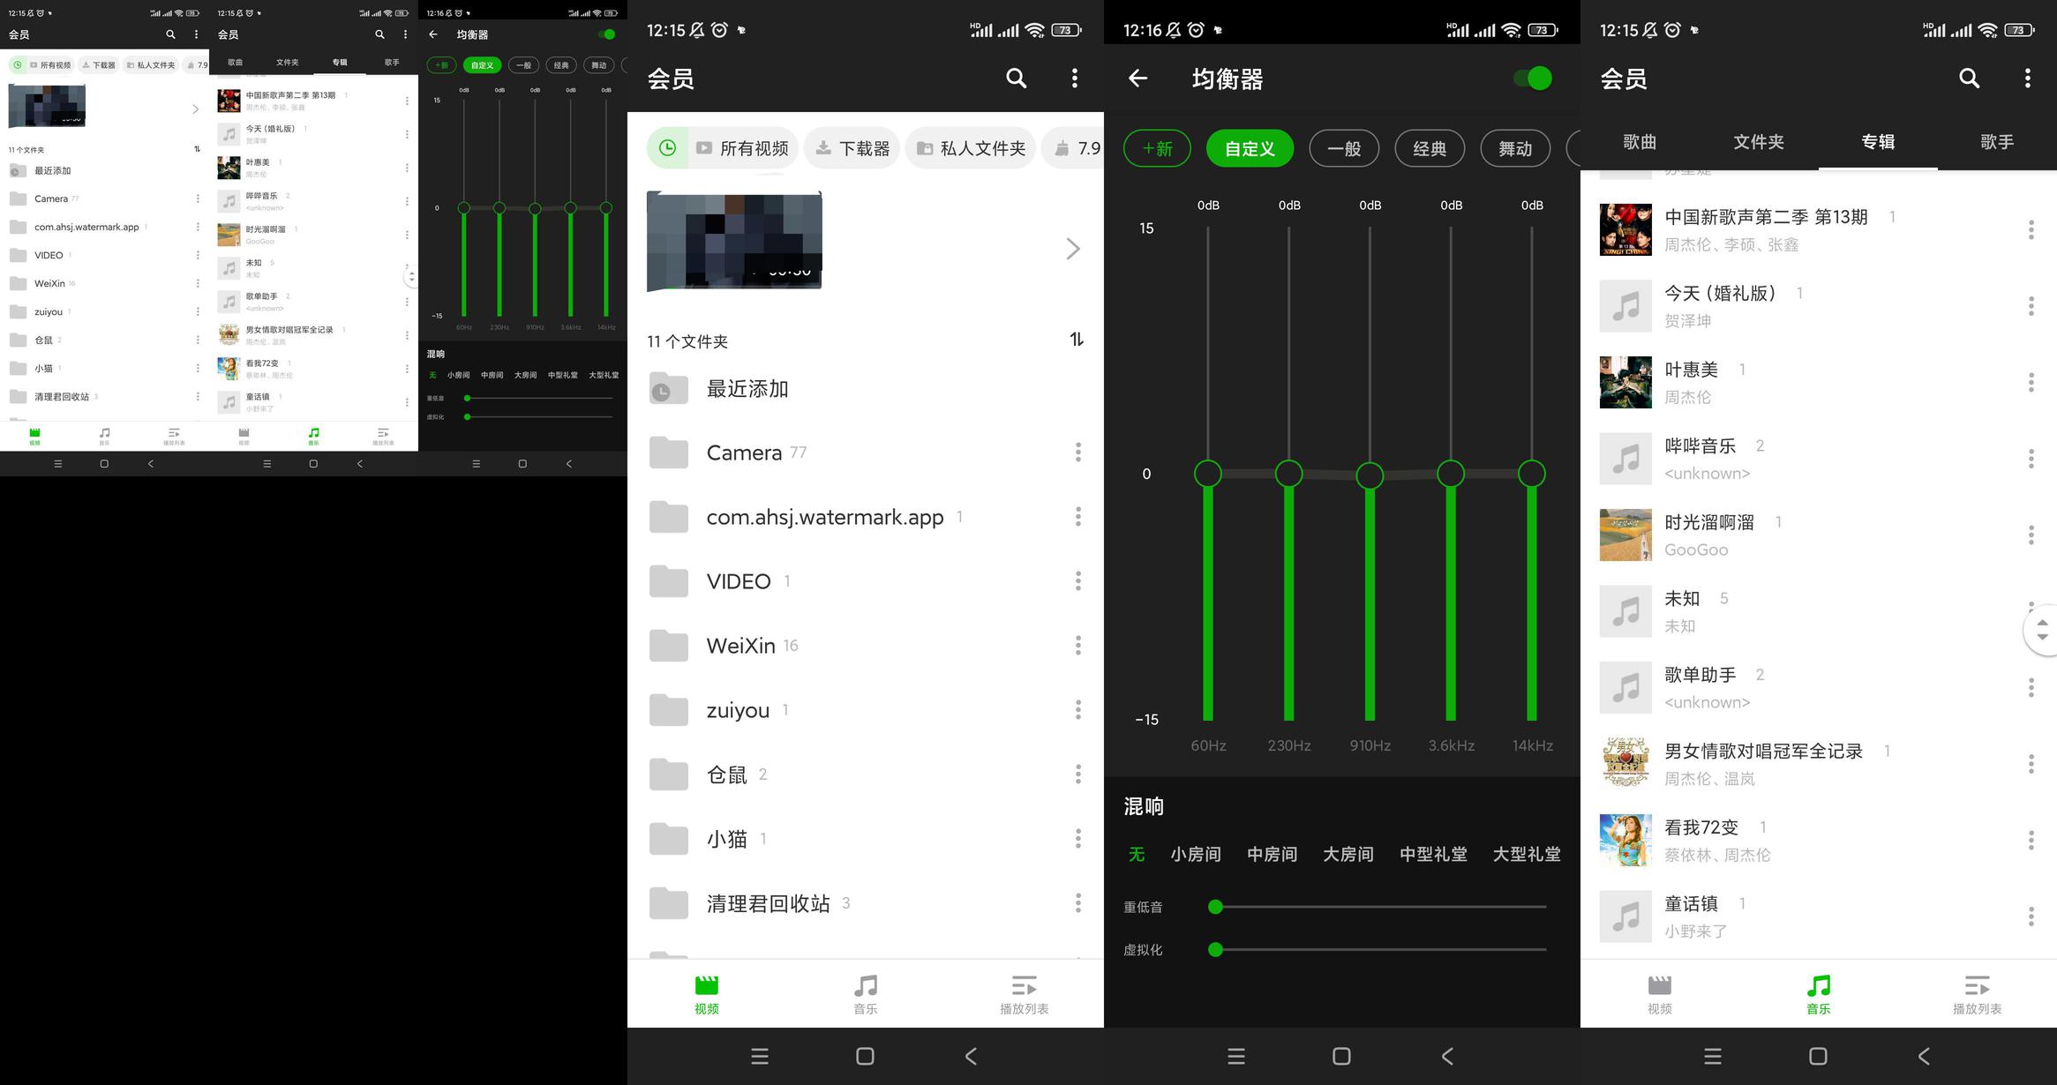Choose the large 经典 equalizer preset

pos(1429,148)
